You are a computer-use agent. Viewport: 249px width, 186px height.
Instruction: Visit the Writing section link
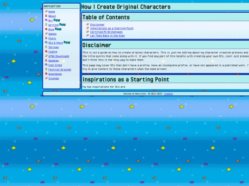53,25
